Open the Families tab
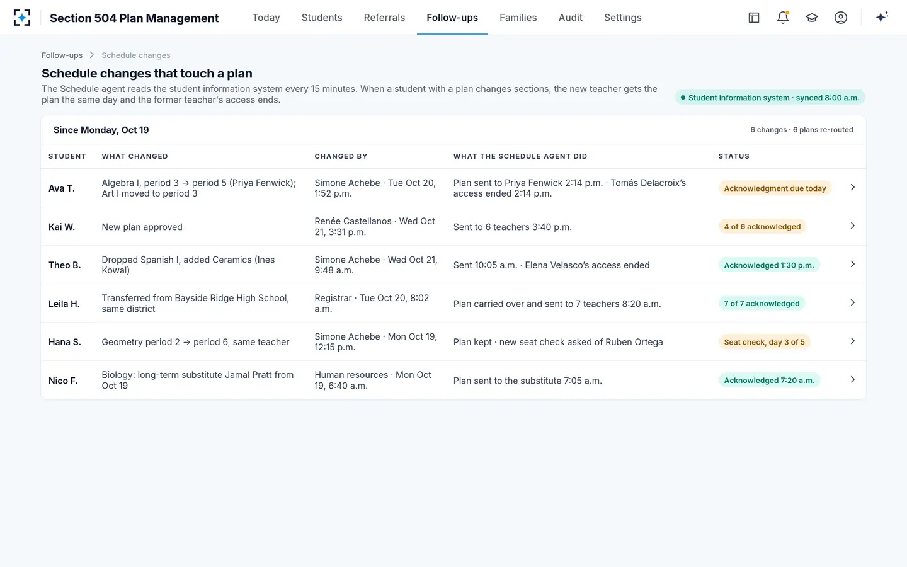Image resolution: width=907 pixels, height=567 pixels. pyautogui.click(x=518, y=18)
